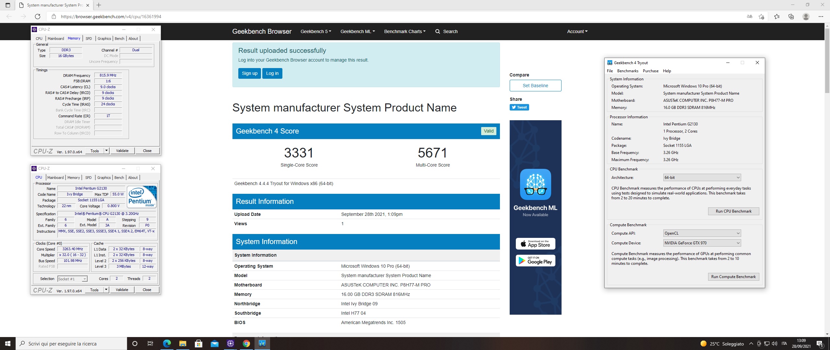Click the Windows Start button
This screenshot has height=350, width=830.
[8, 344]
